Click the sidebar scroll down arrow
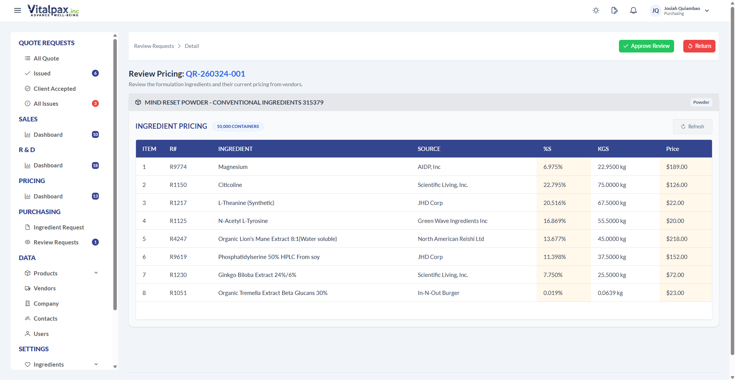This screenshot has height=380, width=735. [115, 367]
